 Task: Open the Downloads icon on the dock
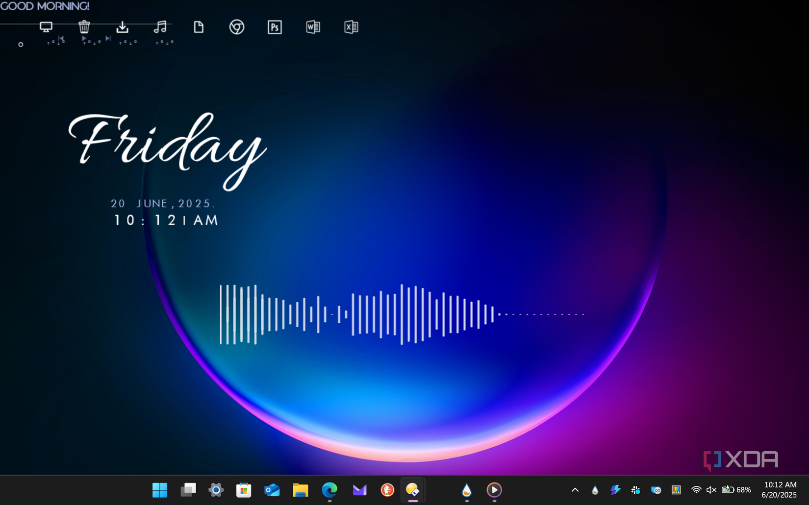123,28
